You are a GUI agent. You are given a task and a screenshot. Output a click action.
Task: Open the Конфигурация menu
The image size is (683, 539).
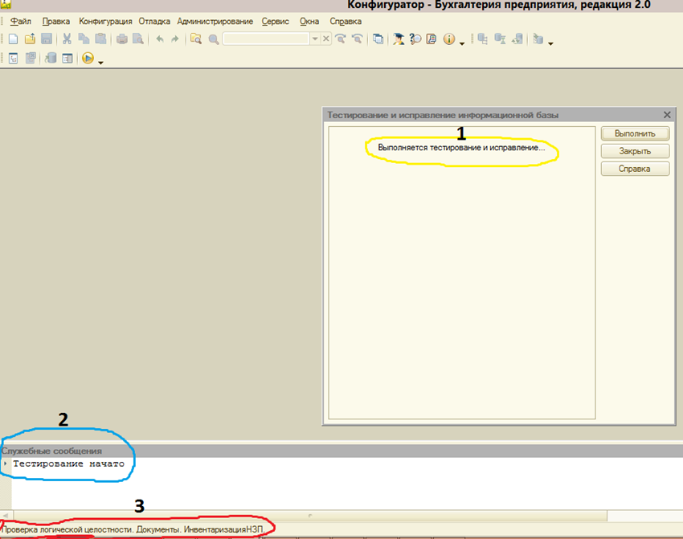[105, 21]
